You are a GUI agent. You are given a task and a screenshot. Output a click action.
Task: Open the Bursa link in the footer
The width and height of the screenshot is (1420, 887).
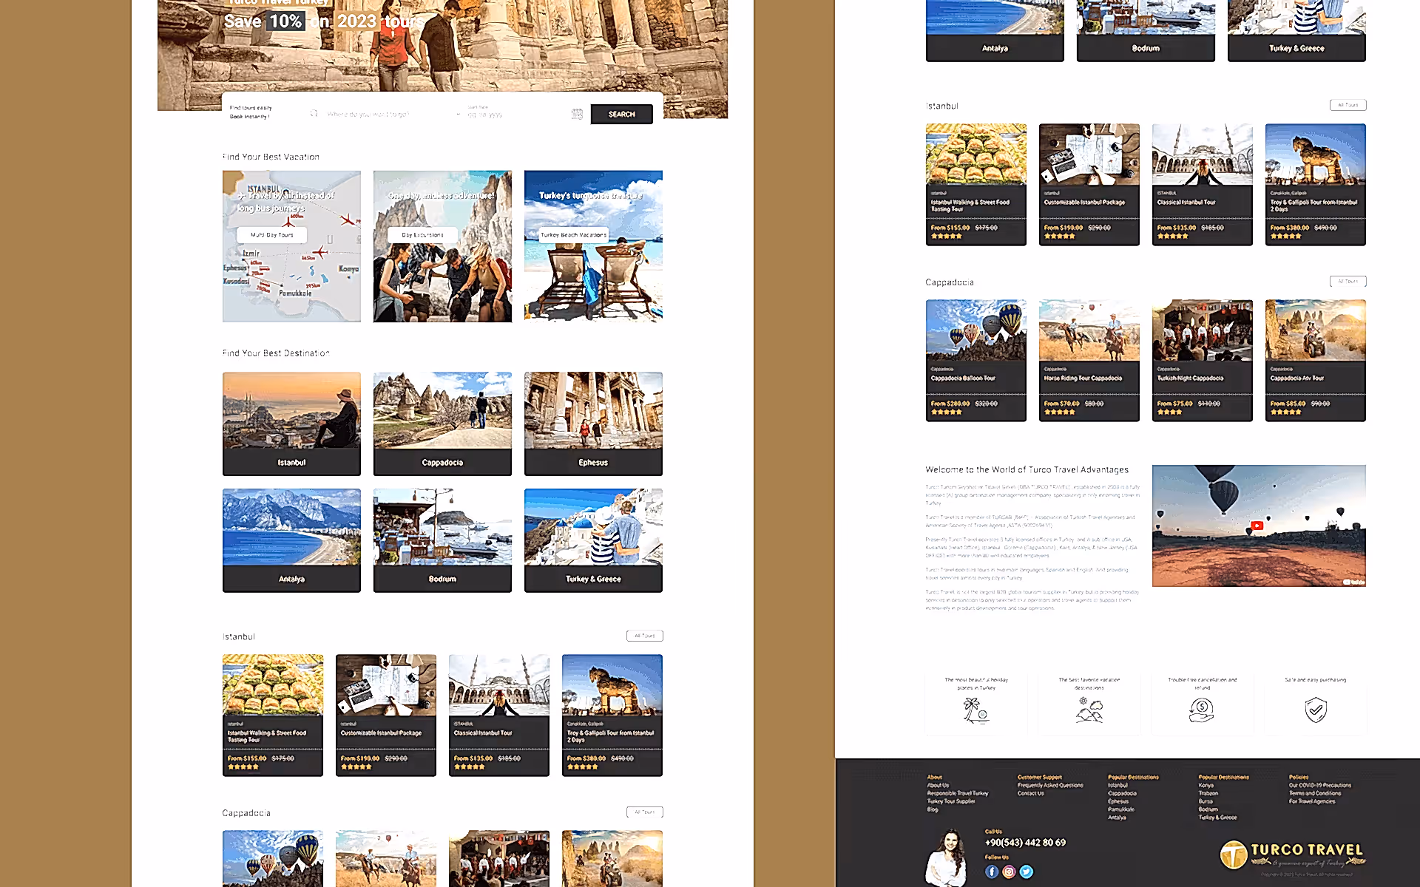pos(1206,801)
